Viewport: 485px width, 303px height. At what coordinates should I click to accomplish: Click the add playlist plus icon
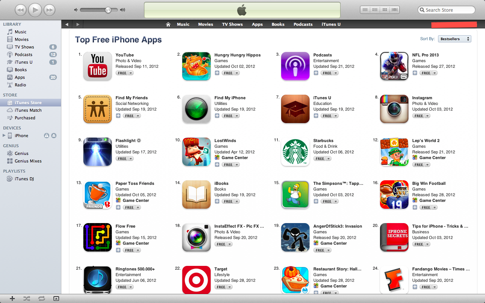click(12, 298)
